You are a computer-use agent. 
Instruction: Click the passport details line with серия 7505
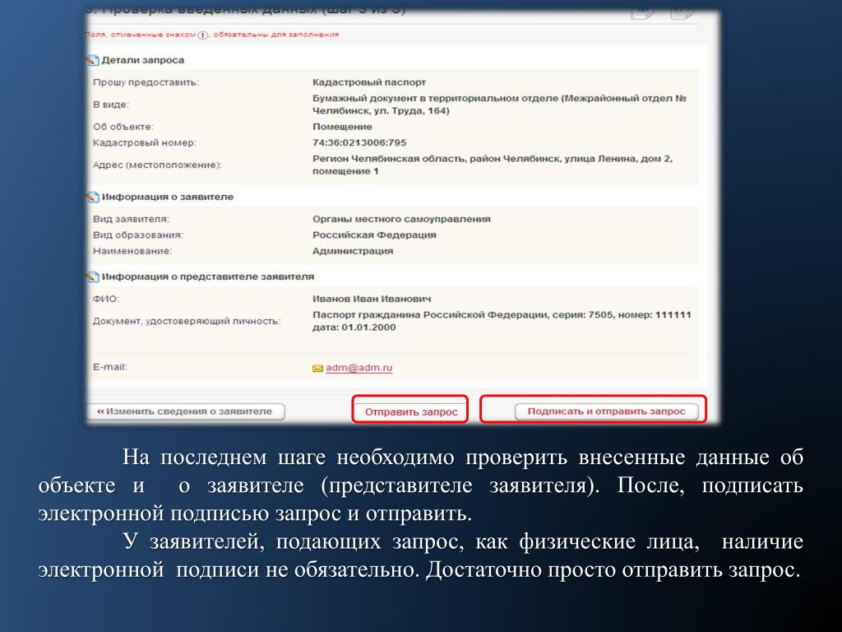click(502, 315)
